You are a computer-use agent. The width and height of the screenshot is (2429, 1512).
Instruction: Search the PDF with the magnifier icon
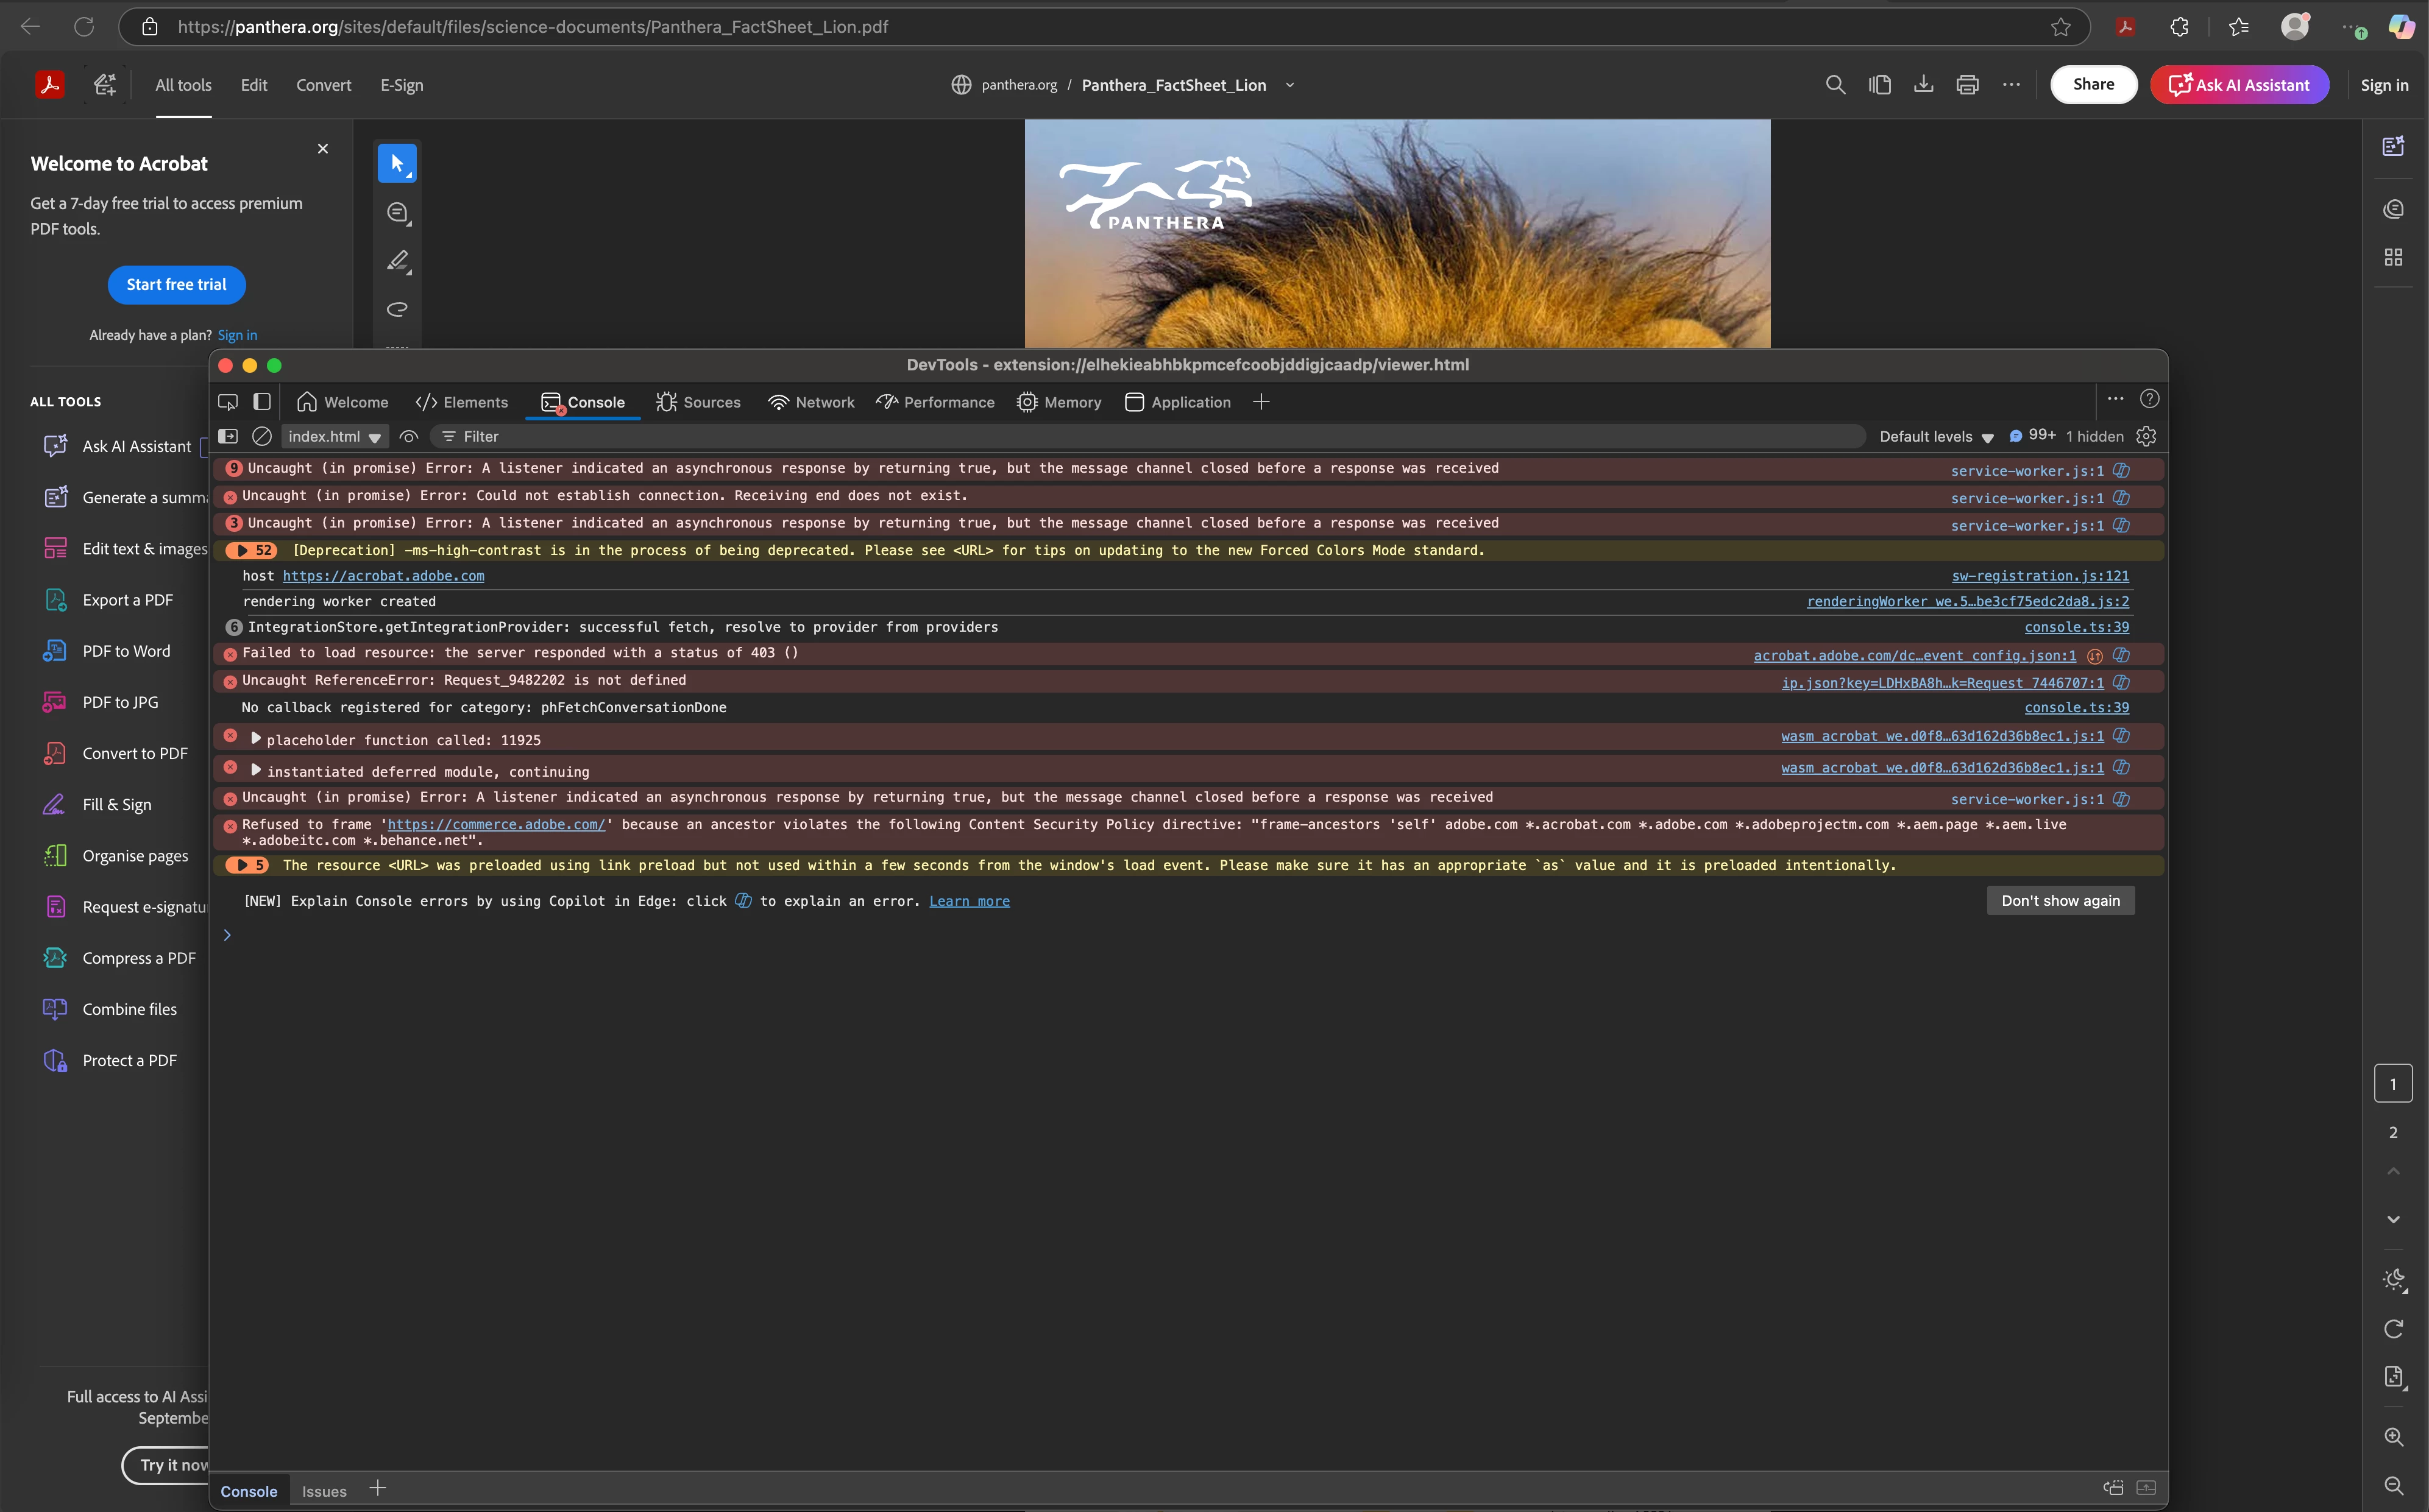pyautogui.click(x=1835, y=85)
